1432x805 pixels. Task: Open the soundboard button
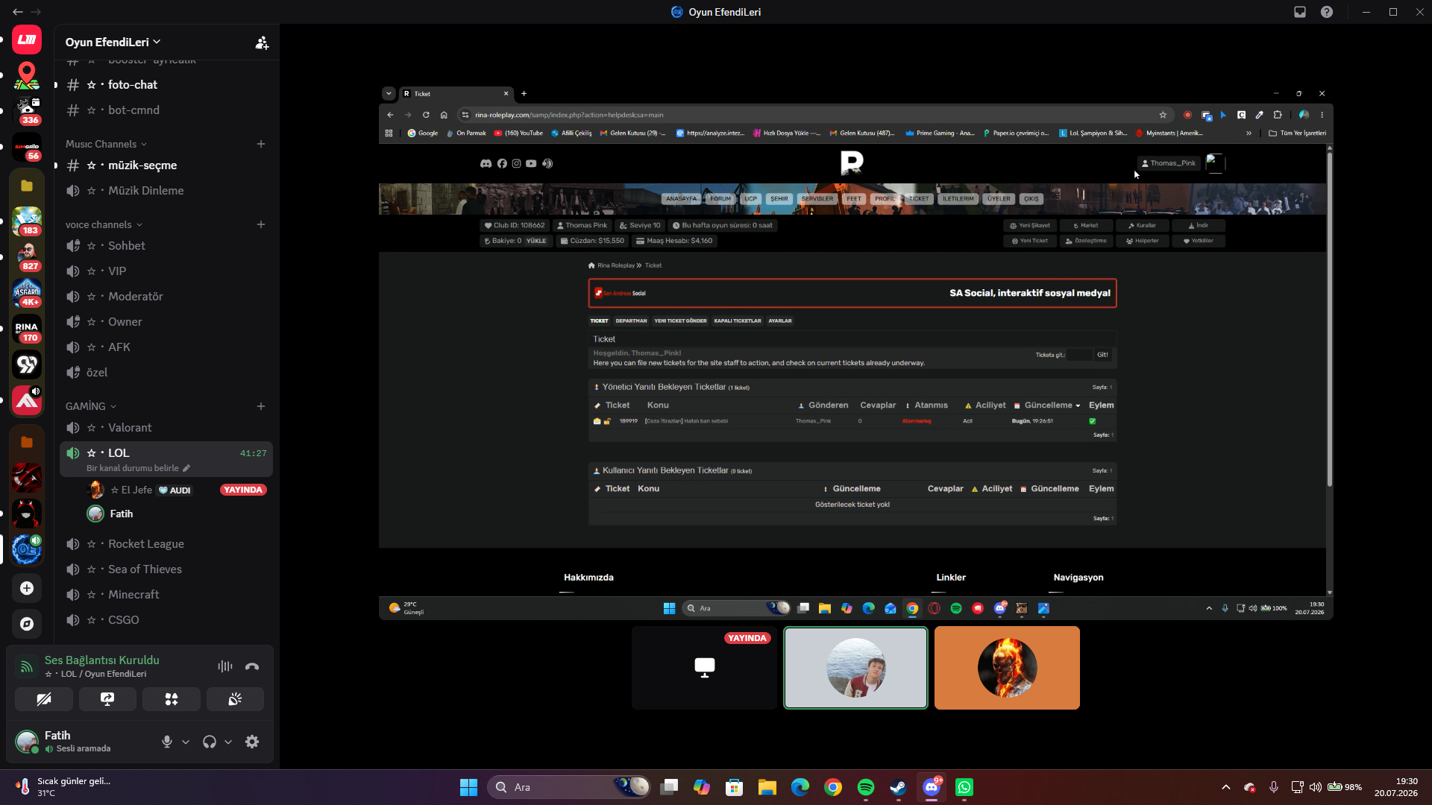[235, 699]
